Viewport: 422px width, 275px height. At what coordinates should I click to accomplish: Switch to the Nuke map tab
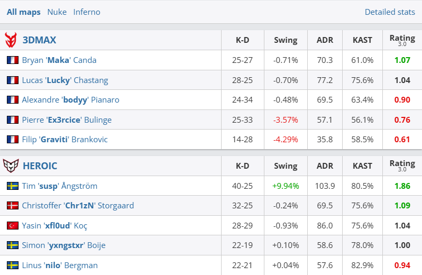(x=57, y=12)
